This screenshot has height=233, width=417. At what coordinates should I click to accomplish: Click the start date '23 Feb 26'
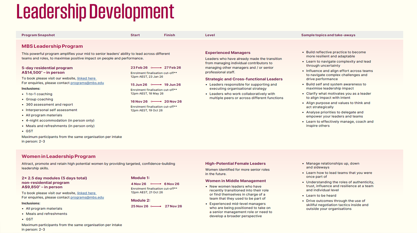point(139,68)
